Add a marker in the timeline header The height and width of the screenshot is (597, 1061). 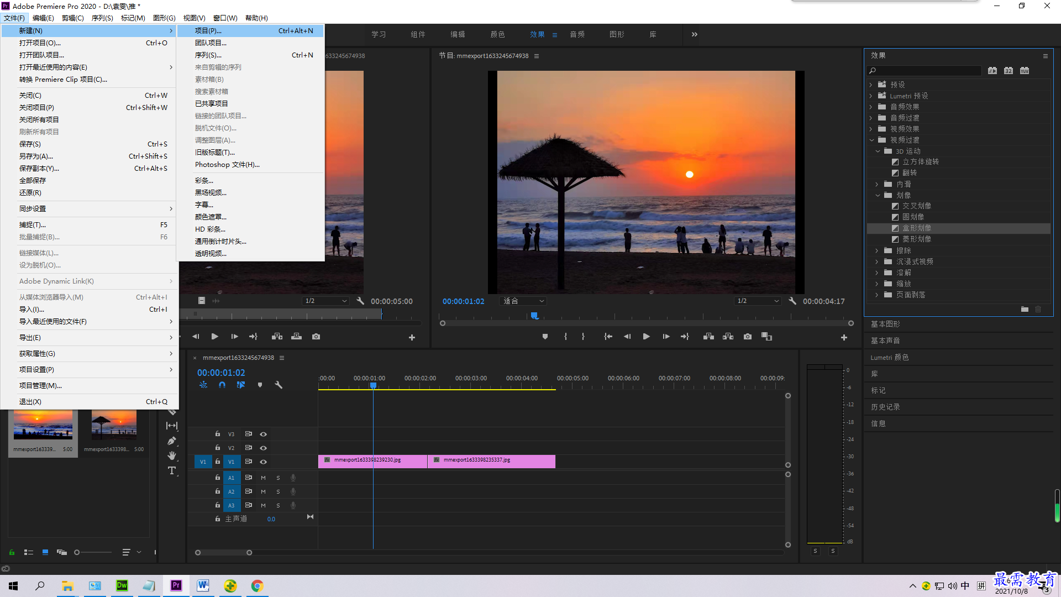pyautogui.click(x=260, y=385)
